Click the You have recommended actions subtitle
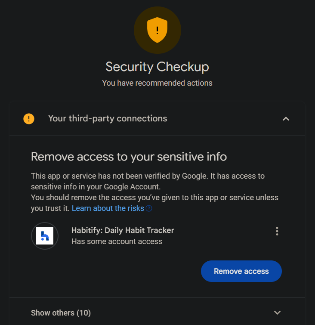 (157, 83)
